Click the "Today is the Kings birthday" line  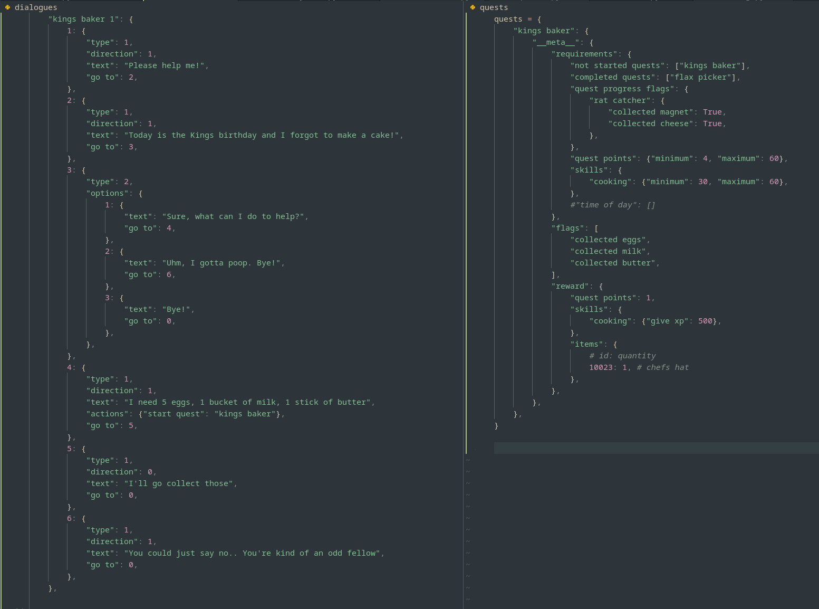(x=245, y=135)
